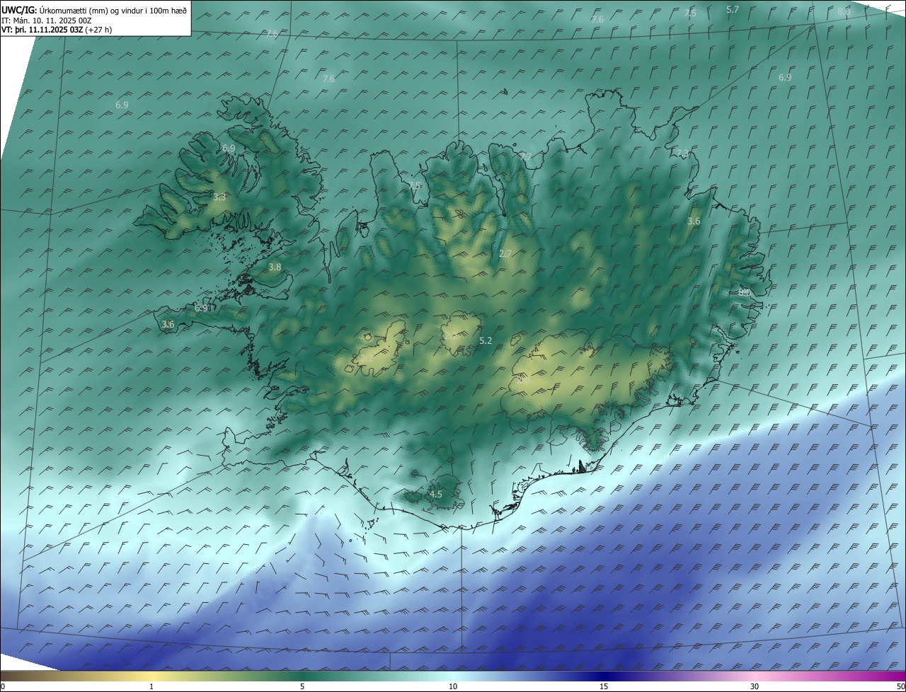Viewport: 906px width, 692px height.
Task: Click the '50' tick on the color scale
Action: (x=900, y=687)
